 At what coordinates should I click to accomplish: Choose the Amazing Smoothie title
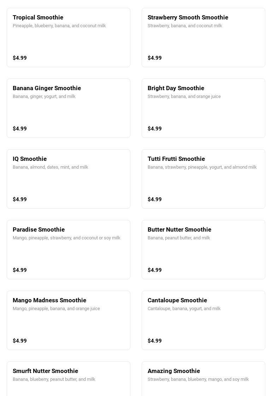tap(173, 371)
